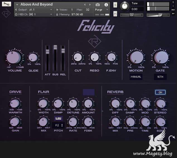Click the REL envelope fader
The height and width of the screenshot is (158, 177).
coord(63,51)
